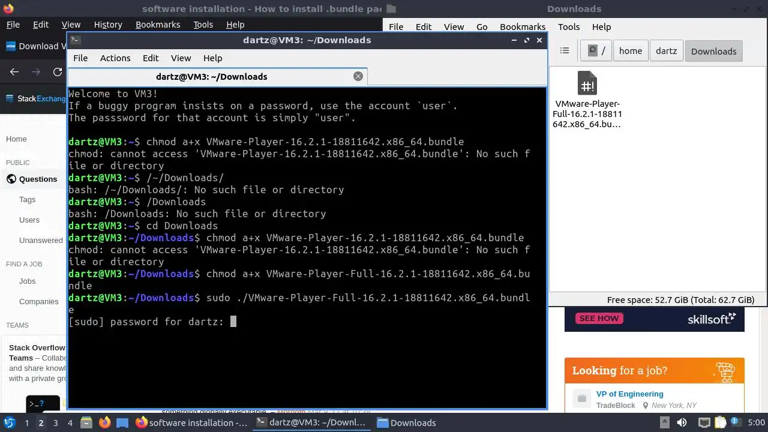Select the Download V… Firefox tab
The height and width of the screenshot is (432, 768).
pos(35,46)
